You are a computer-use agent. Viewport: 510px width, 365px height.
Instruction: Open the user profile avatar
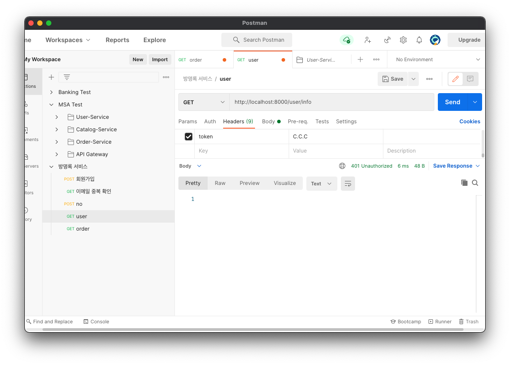point(435,40)
